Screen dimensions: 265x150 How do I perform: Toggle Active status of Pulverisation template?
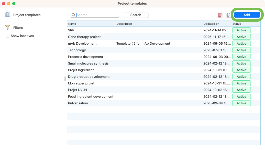click(241, 103)
